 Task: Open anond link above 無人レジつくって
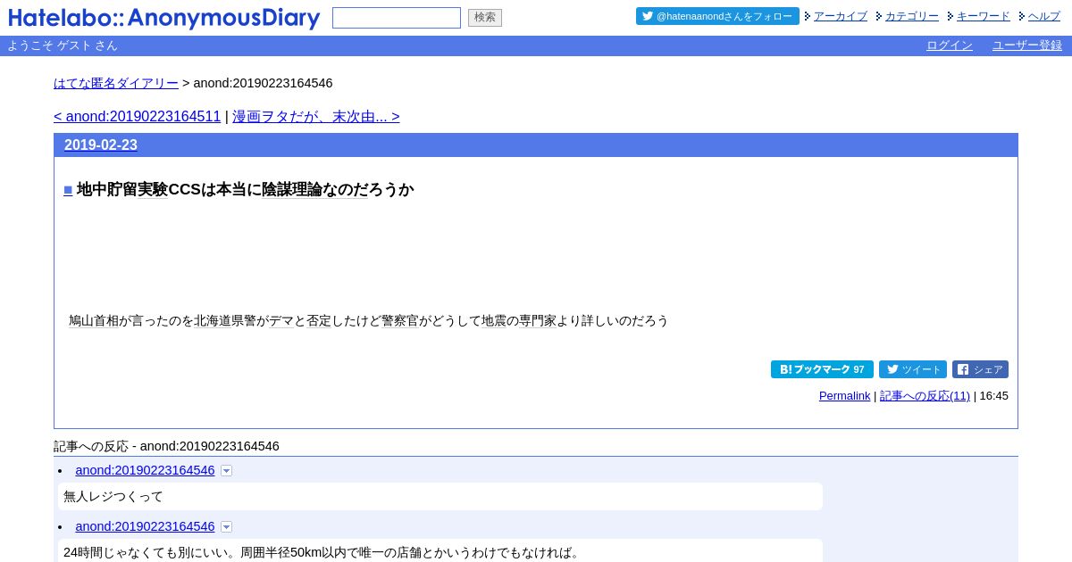tap(145, 470)
